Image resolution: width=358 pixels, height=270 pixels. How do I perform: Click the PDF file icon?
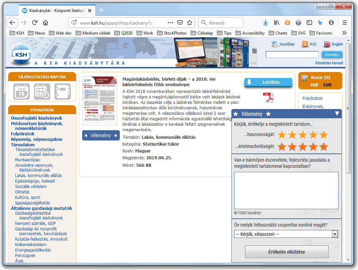[268, 97]
